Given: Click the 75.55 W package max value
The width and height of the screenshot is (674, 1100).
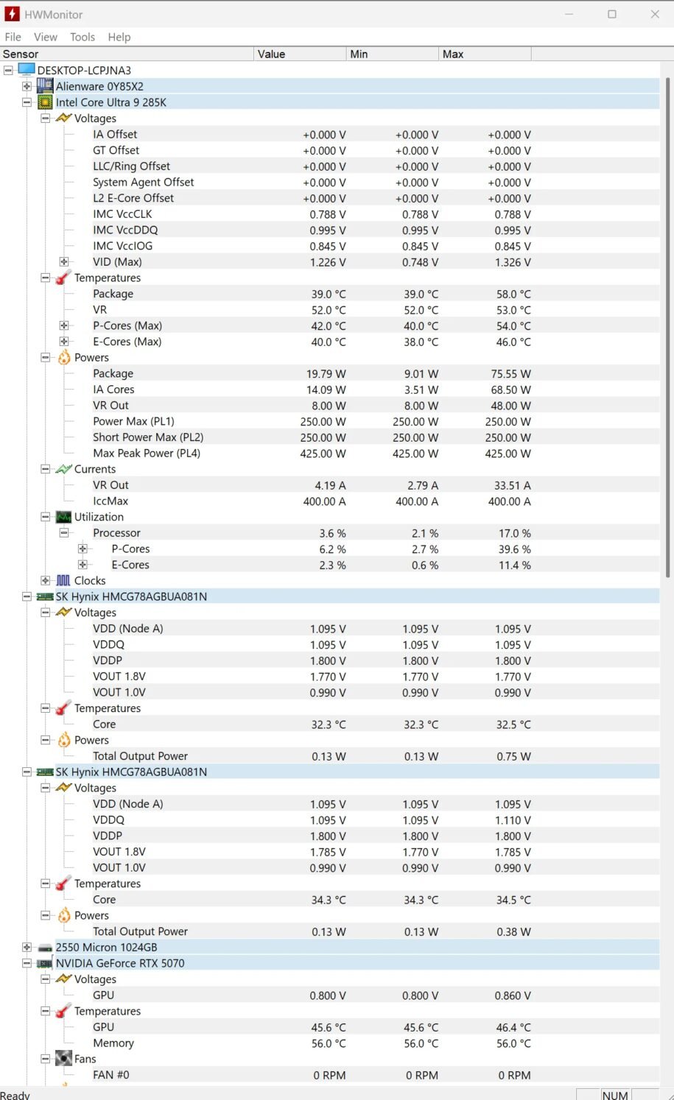Looking at the screenshot, I should pos(510,374).
